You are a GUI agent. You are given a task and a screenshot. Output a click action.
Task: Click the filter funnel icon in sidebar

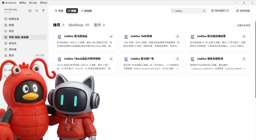pyautogui.click(x=43, y=11)
